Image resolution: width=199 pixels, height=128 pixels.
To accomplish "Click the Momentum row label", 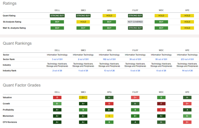I will [8, 116].
